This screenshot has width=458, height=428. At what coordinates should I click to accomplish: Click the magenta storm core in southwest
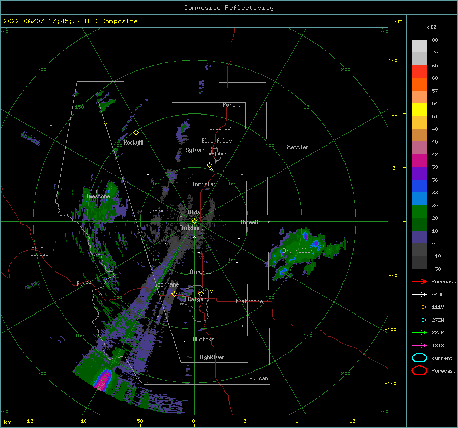pyautogui.click(x=103, y=380)
